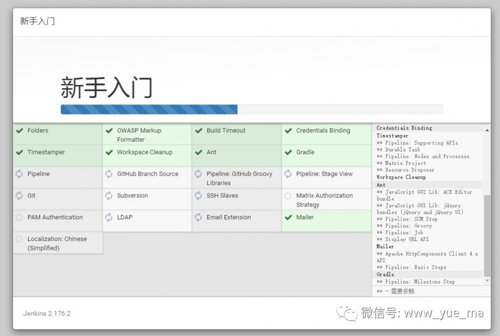Click the loading icon beside Email Extension
The height and width of the screenshot is (336, 500).
198,217
